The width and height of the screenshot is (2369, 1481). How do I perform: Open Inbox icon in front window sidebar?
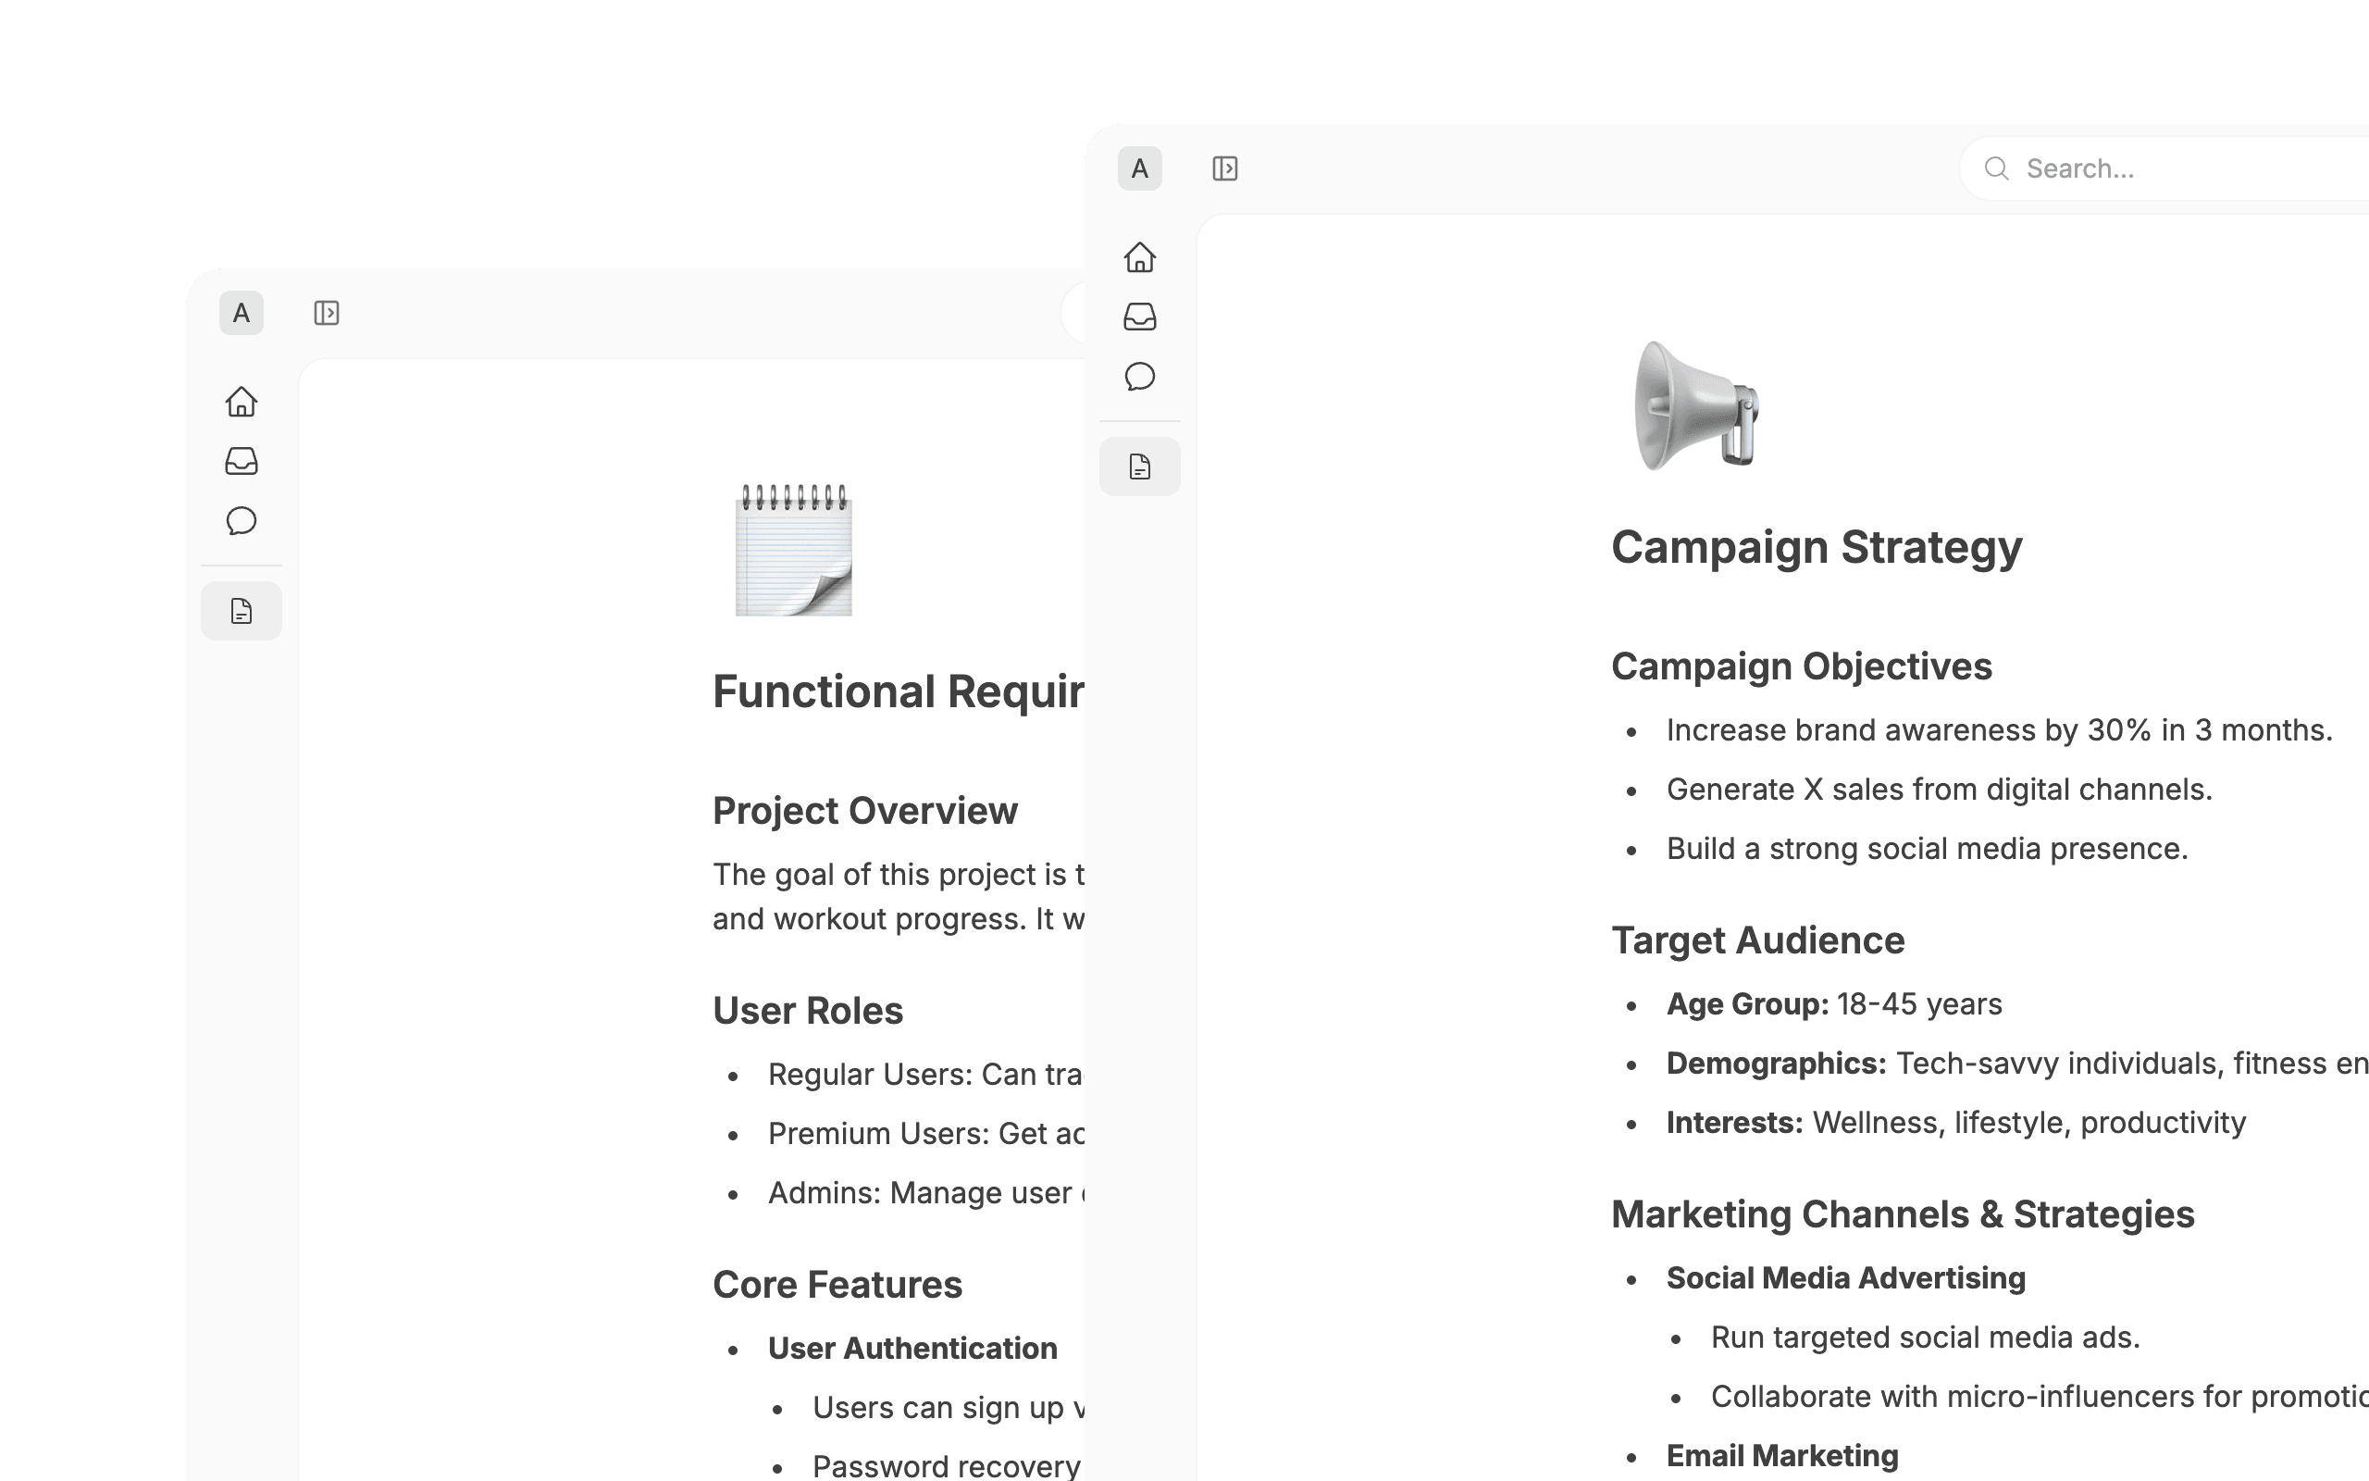coord(1139,317)
